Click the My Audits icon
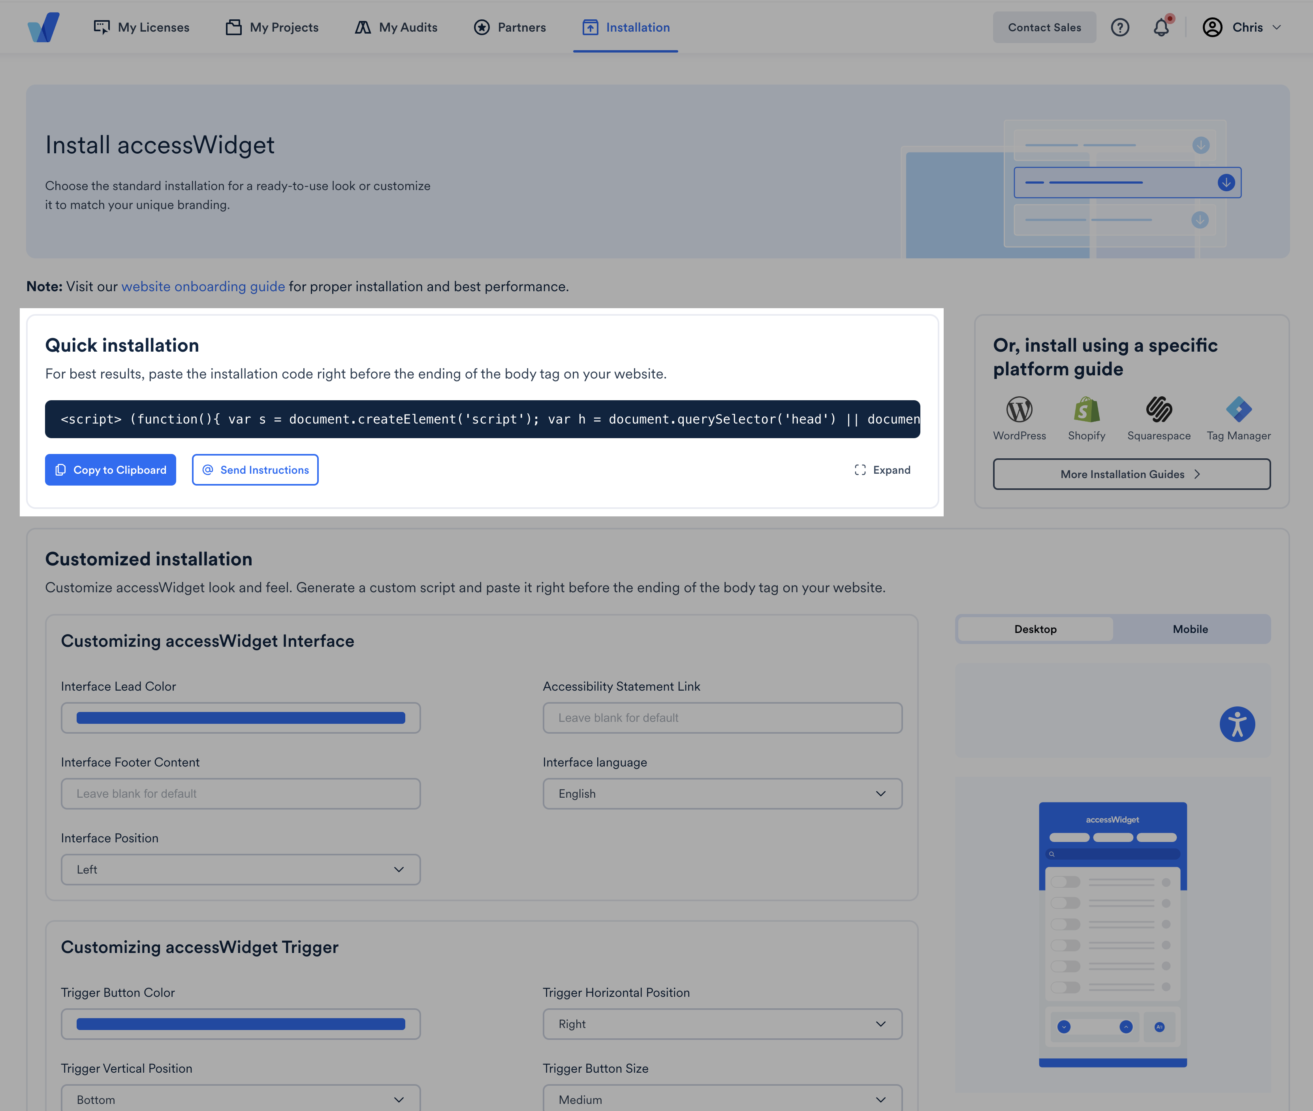Image resolution: width=1313 pixels, height=1111 pixels. pyautogui.click(x=363, y=27)
